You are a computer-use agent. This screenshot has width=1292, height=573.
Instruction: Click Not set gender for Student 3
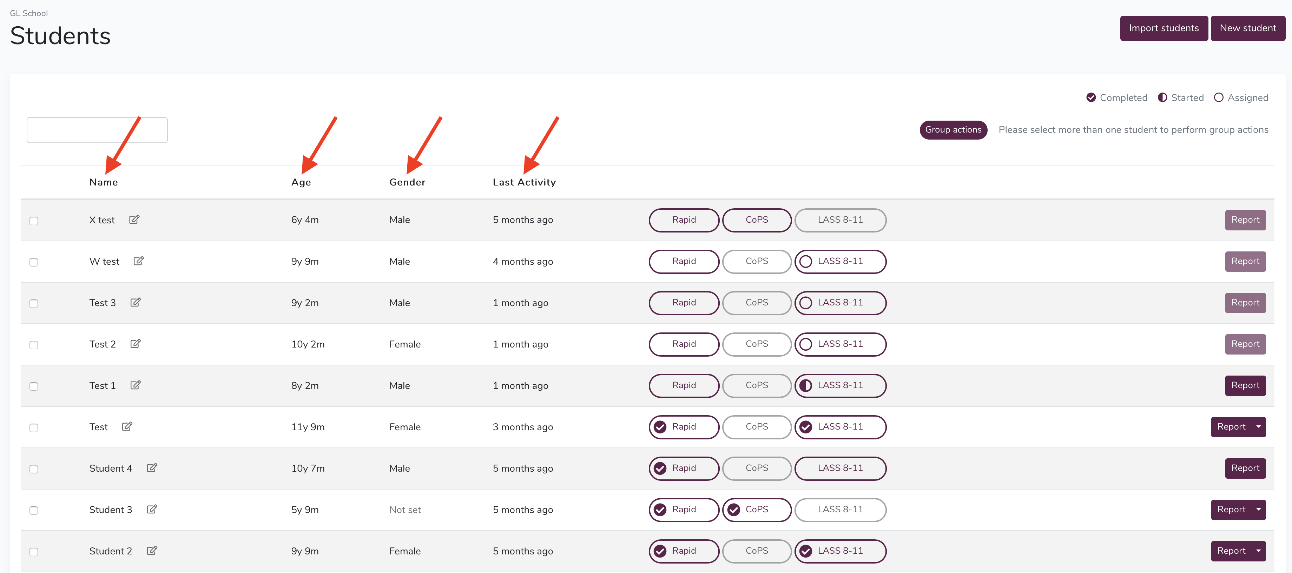click(x=405, y=510)
